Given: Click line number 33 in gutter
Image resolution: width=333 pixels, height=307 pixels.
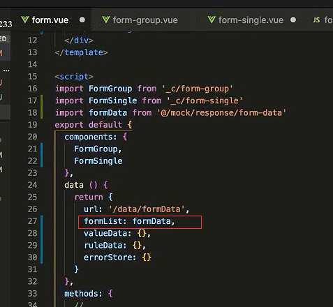Looking at the screenshot, I should pos(33,294).
